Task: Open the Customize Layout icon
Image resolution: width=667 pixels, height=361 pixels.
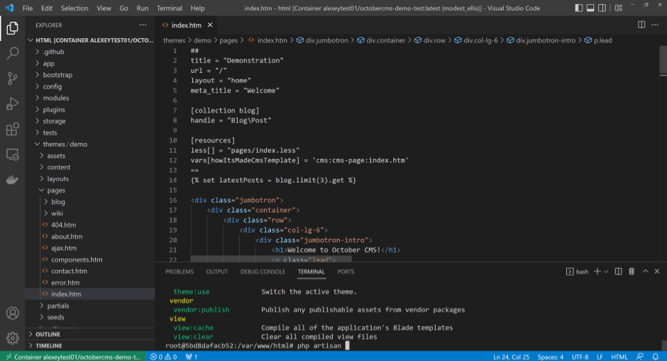Action: [619, 8]
